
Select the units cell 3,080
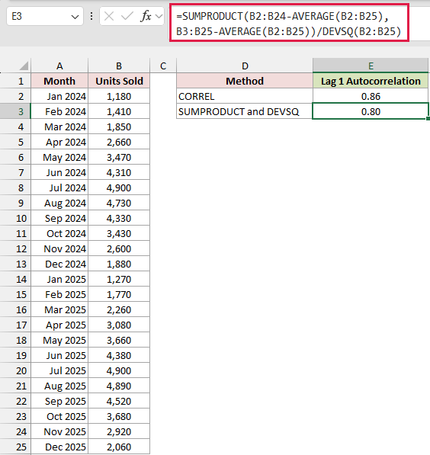pyautogui.click(x=119, y=325)
